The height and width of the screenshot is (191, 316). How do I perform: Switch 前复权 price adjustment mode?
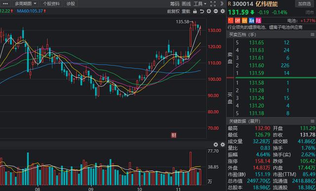pyautogui.click(x=173, y=11)
